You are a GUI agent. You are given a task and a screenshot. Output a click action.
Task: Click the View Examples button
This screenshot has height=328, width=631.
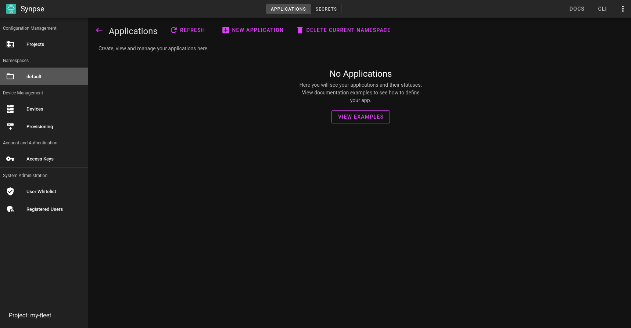[x=361, y=117]
